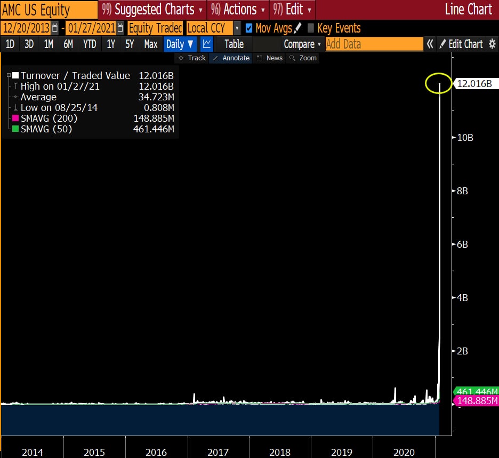This screenshot has width=499, height=458.
Task: Enable the Key Events checkbox
Action: 311,28
